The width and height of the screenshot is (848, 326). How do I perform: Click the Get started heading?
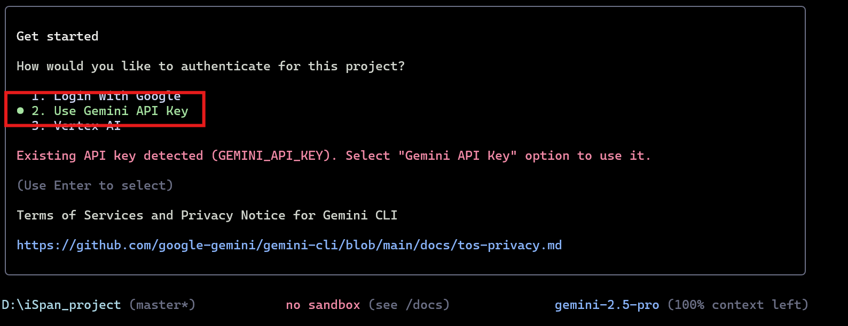pos(58,36)
